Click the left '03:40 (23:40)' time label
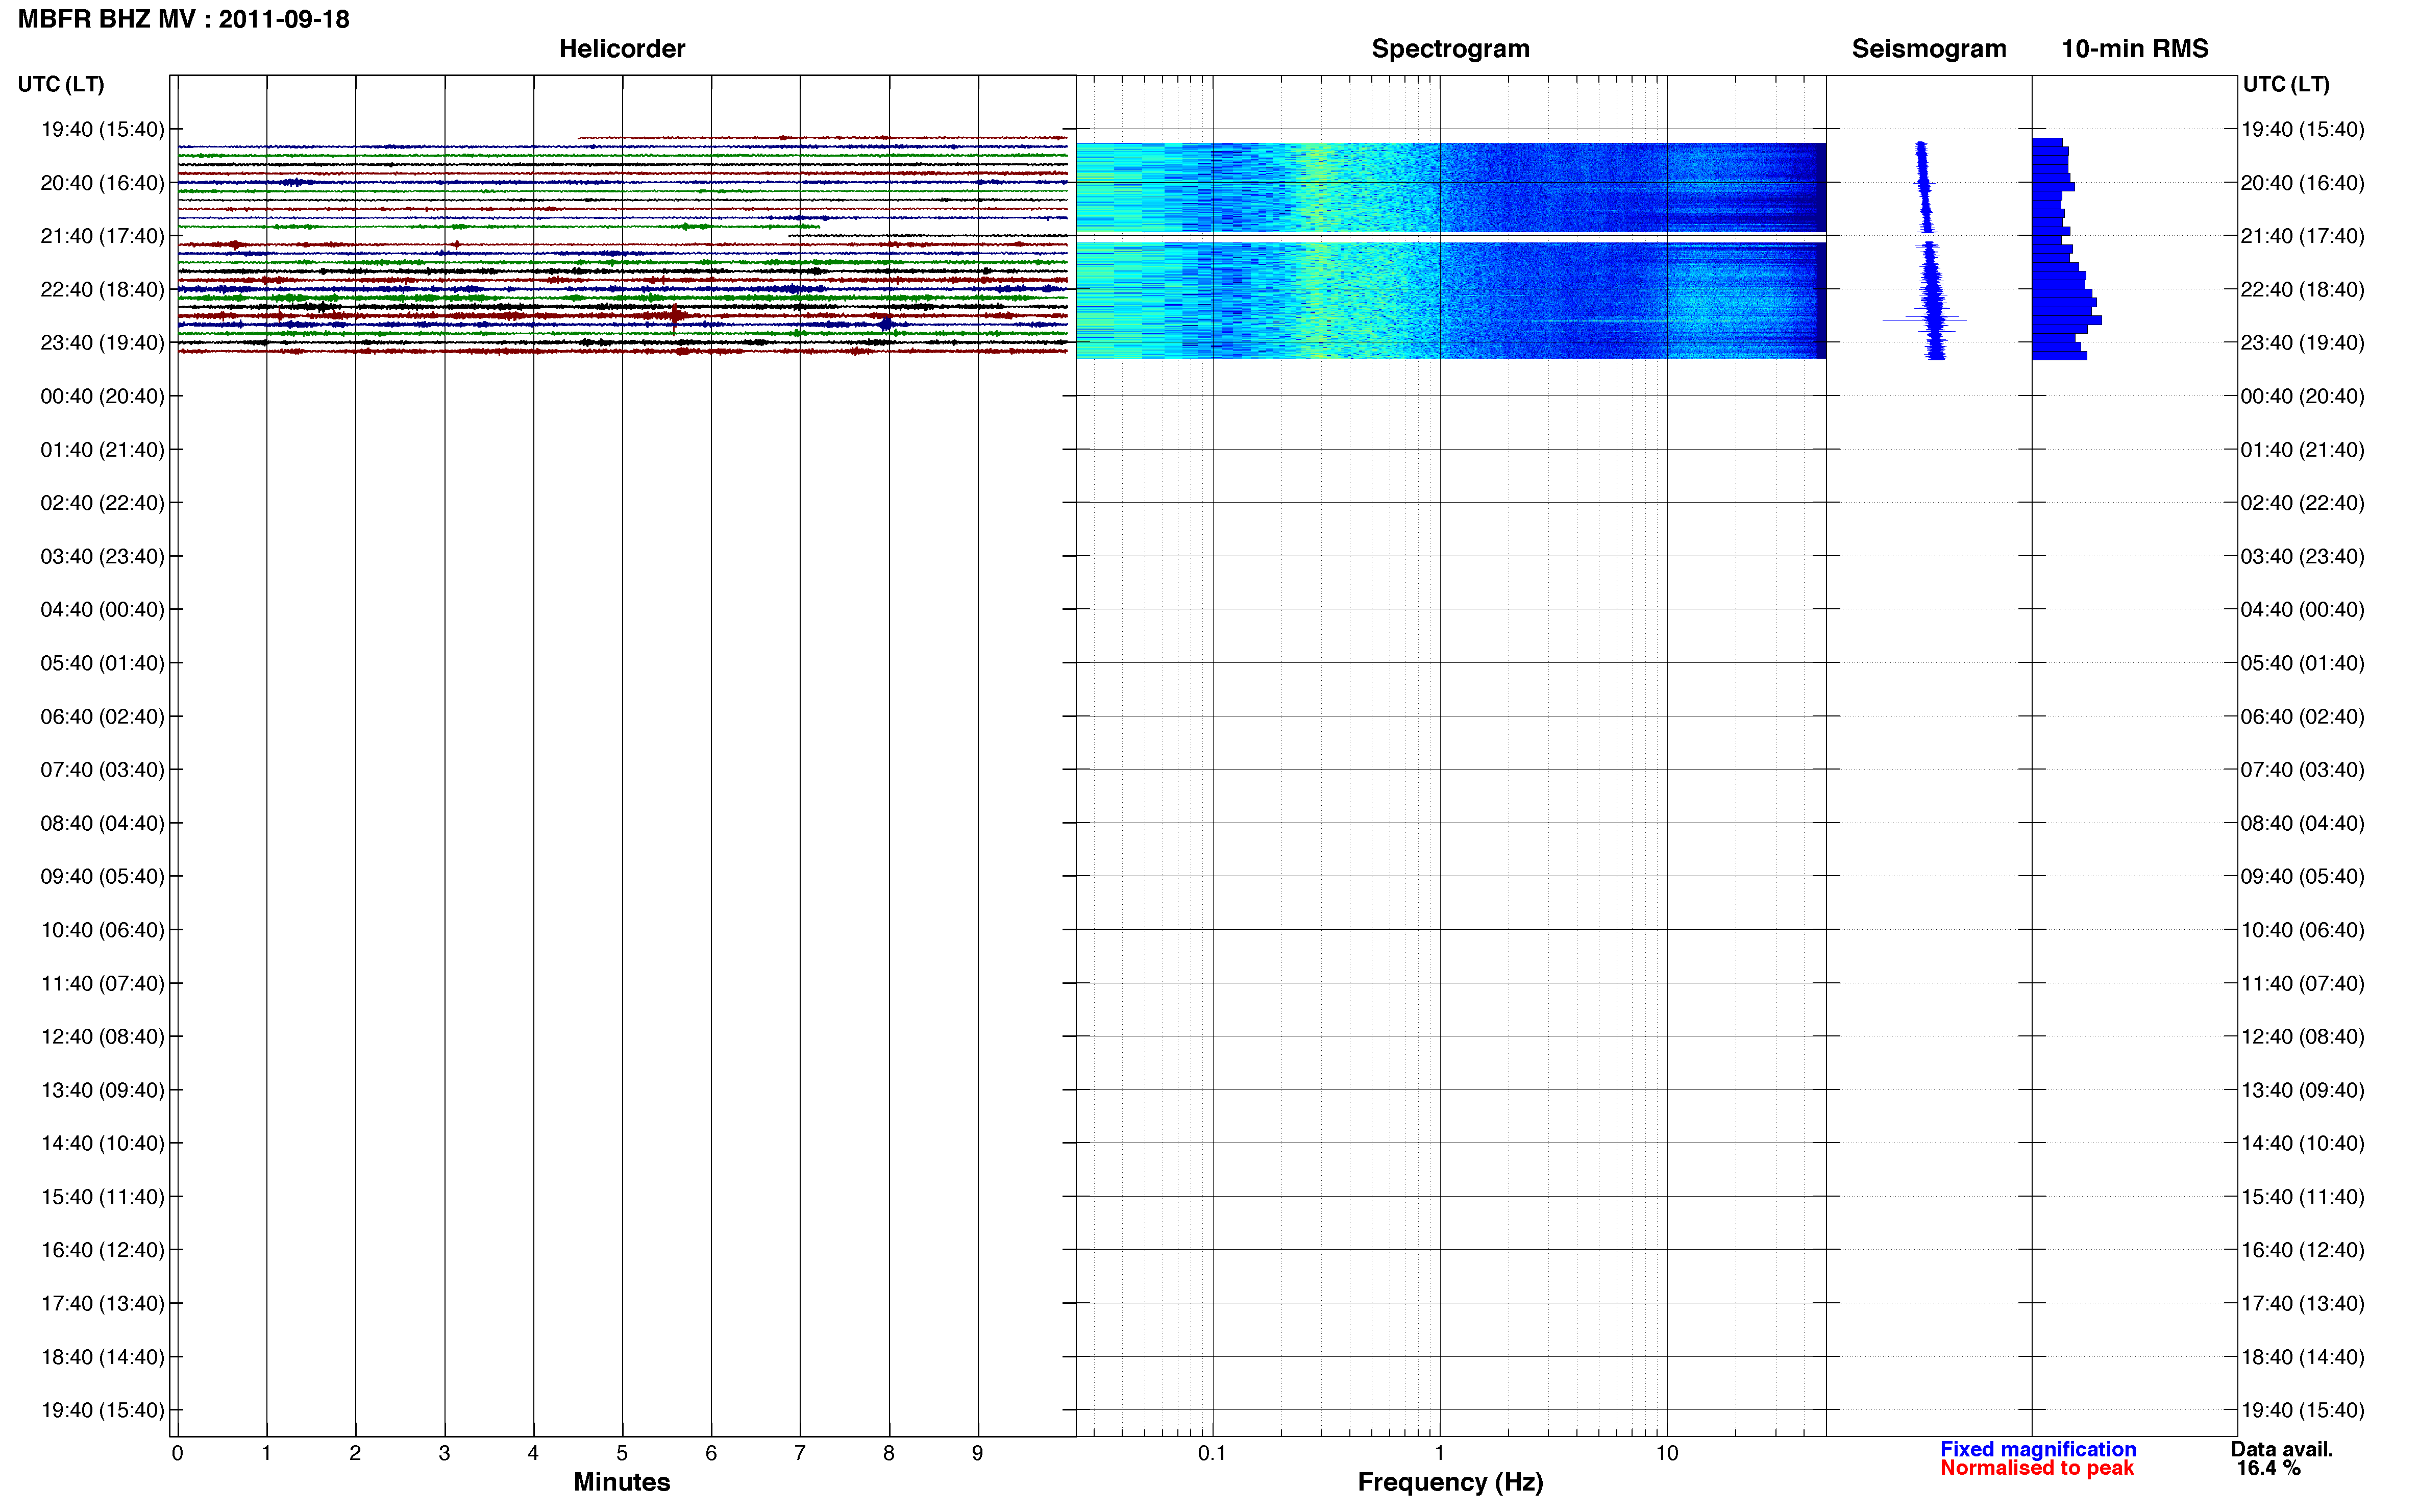The height and width of the screenshot is (1512, 2419). pyautogui.click(x=102, y=556)
